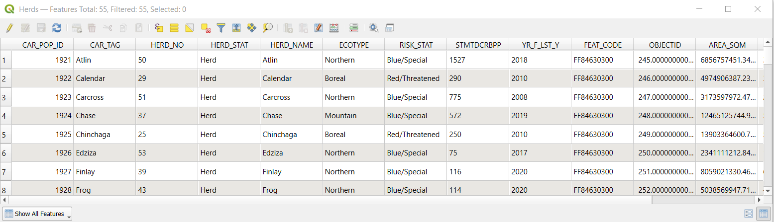774x222 pixels.
Task: Click the ECOTYPE column header
Action: [353, 45]
